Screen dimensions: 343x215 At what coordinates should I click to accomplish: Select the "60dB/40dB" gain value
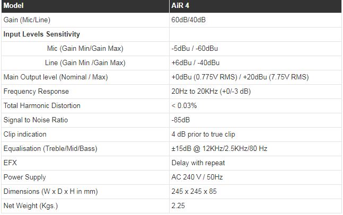[x=188, y=20]
